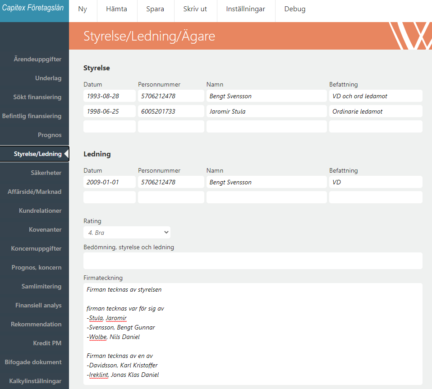This screenshot has width=432, height=389.
Task: Click Spara in the top bar
Action: [x=155, y=9]
